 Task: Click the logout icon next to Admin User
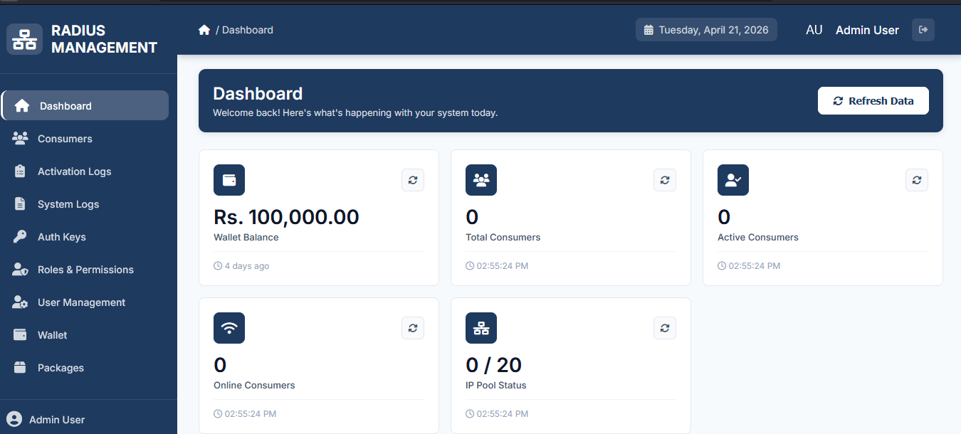pyautogui.click(x=923, y=30)
